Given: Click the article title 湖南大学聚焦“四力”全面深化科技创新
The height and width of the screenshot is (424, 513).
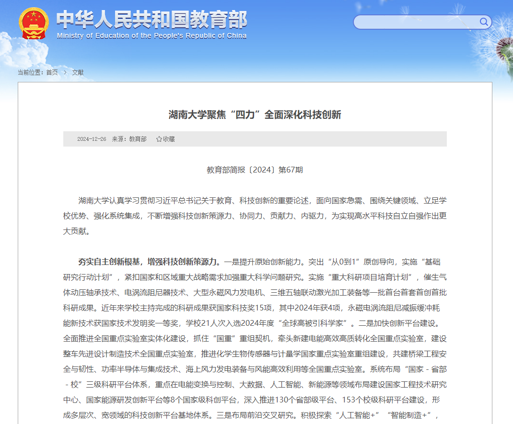Looking at the screenshot, I should (255, 115).
